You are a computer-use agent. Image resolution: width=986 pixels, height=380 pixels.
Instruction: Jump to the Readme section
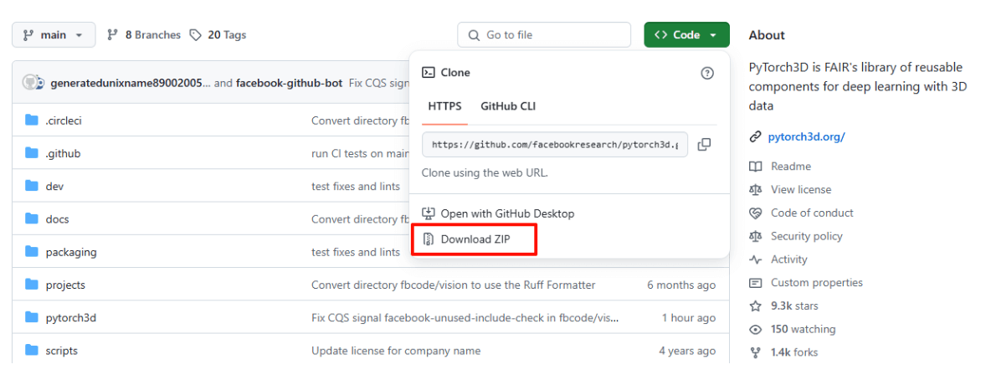pyautogui.click(x=791, y=166)
